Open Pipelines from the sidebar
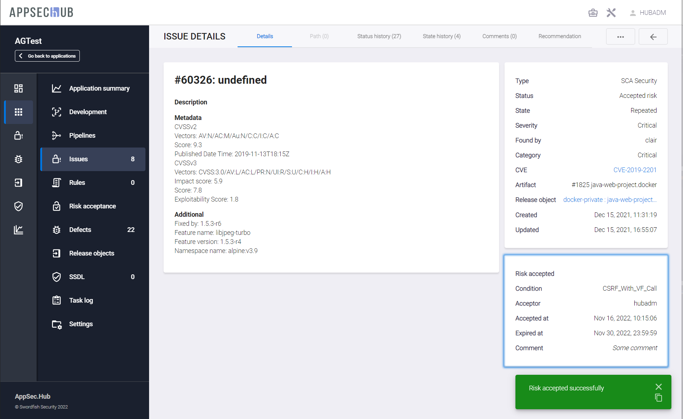Screen dimensions: 683x419 coord(82,136)
